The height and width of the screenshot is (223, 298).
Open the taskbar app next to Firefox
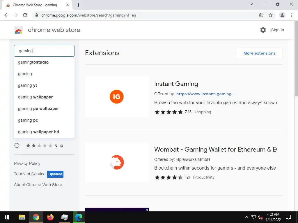[65, 217]
